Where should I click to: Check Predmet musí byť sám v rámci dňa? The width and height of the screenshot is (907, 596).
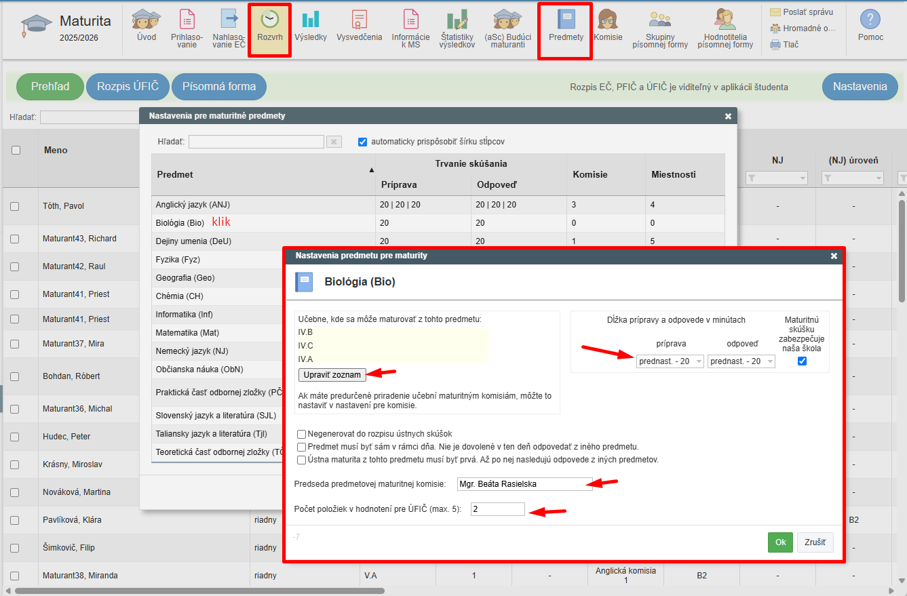coord(302,448)
